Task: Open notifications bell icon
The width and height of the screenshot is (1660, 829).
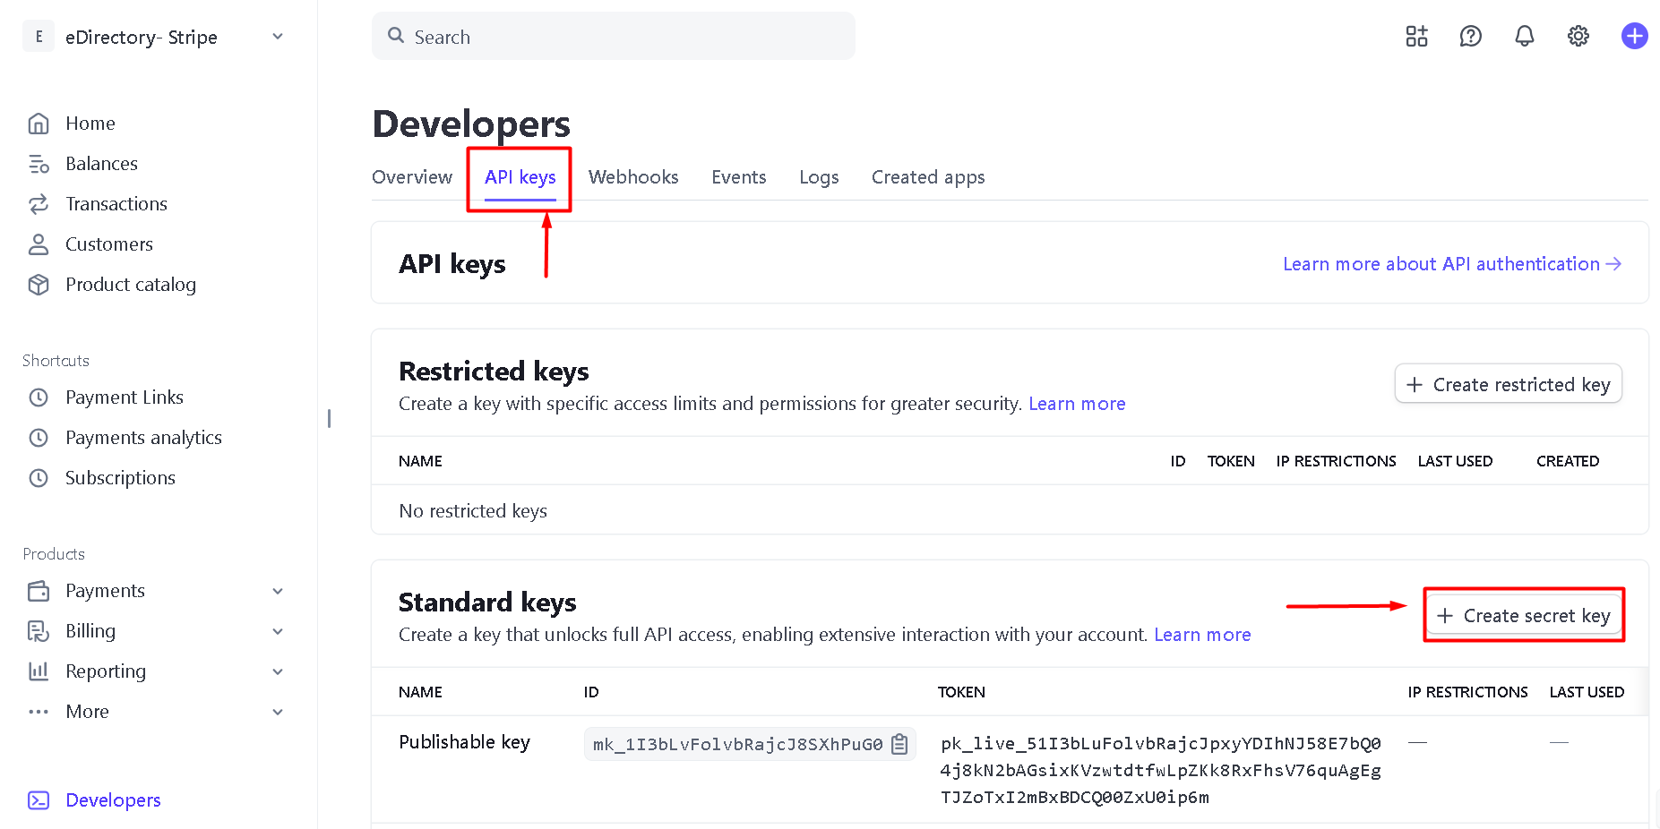Action: [1524, 36]
